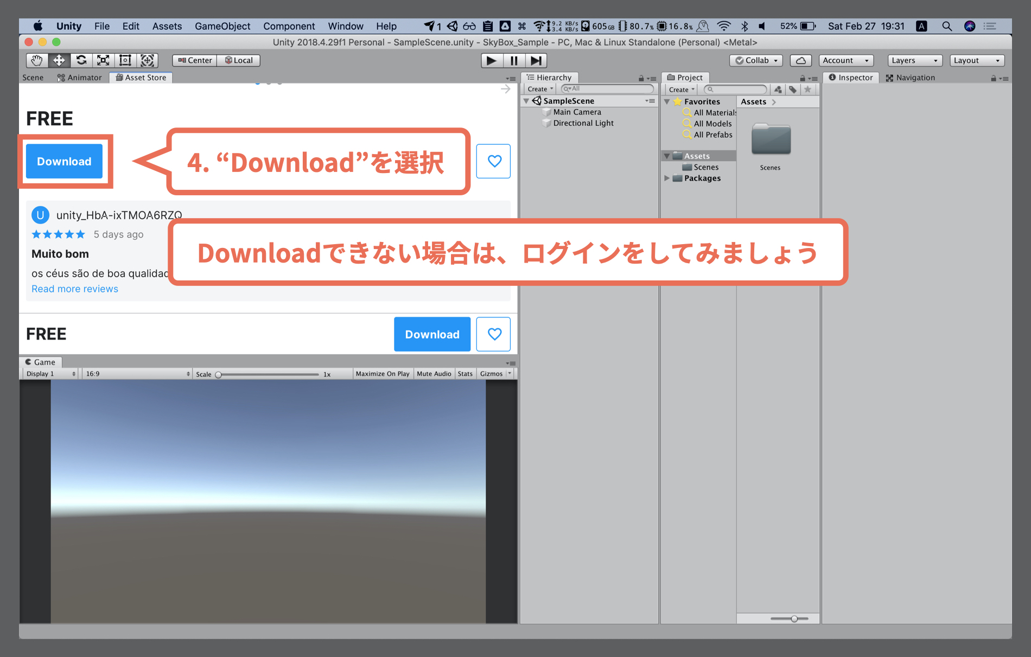Select the Scale tool
This screenshot has height=657, width=1031.
point(103,60)
